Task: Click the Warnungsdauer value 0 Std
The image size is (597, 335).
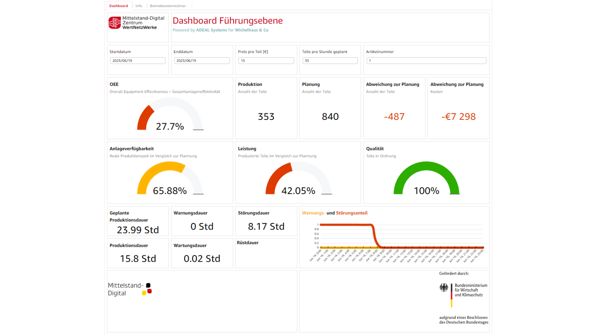Action: click(202, 226)
